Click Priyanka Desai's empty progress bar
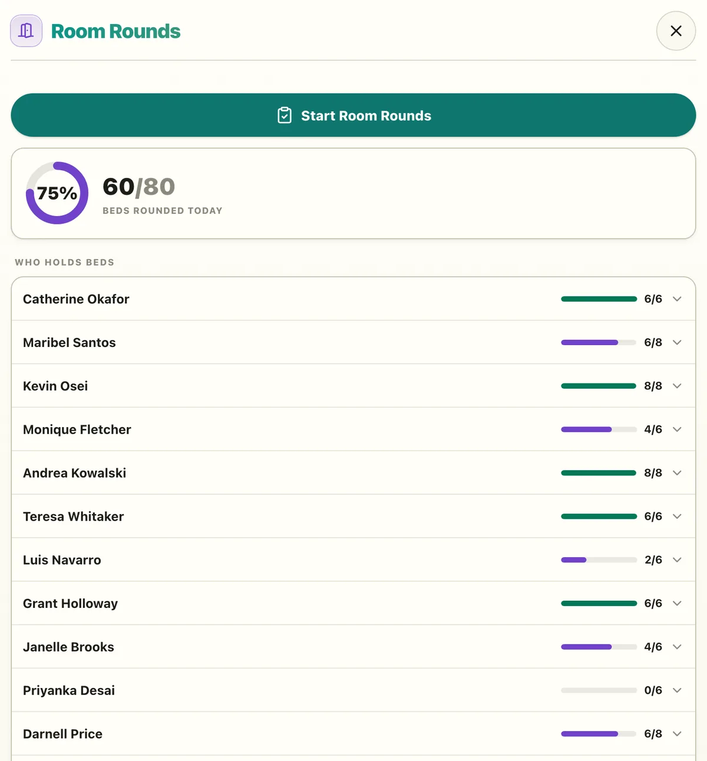707x761 pixels. point(599,690)
